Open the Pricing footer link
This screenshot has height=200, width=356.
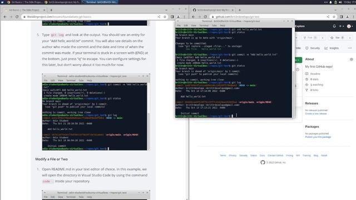(x=289, y=156)
